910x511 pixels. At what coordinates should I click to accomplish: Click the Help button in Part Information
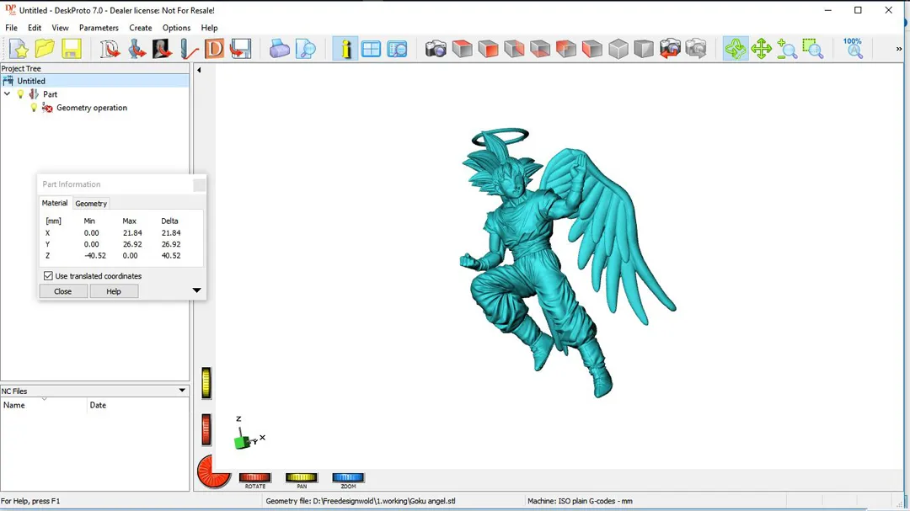coord(114,291)
